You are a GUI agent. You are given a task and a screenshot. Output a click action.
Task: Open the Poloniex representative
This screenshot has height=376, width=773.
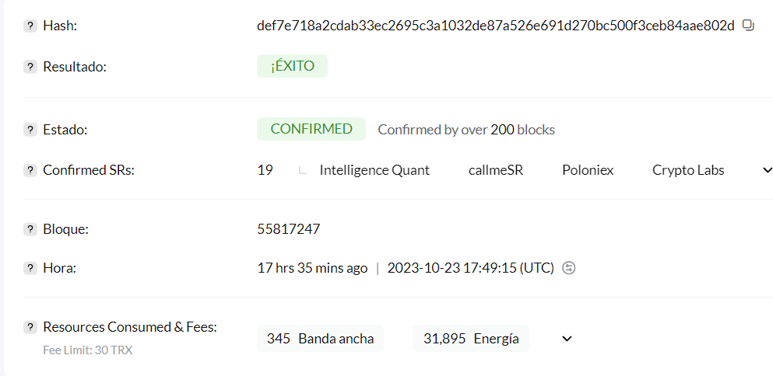587,170
